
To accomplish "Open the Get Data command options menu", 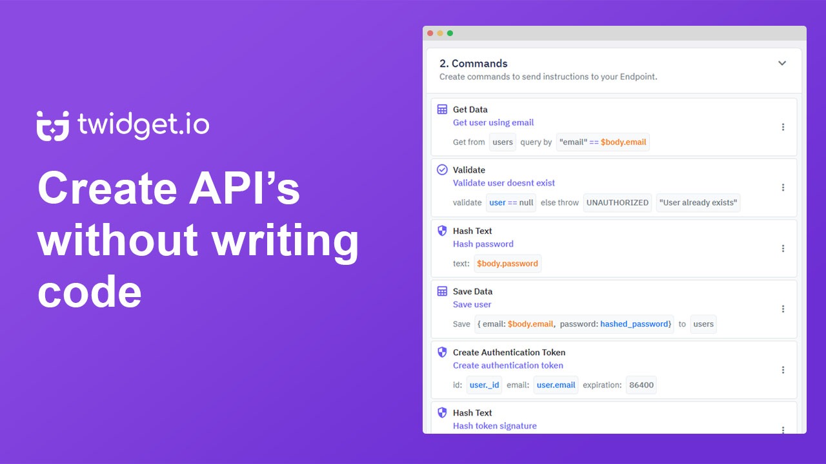I will pyautogui.click(x=783, y=127).
